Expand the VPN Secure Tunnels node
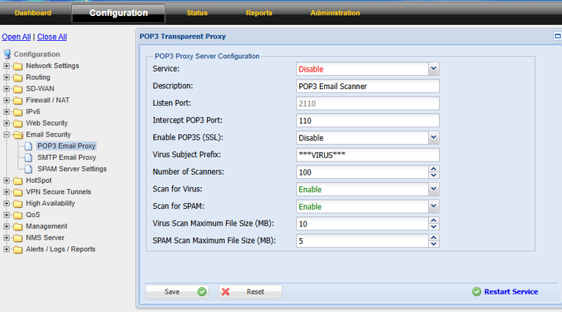 7,191
